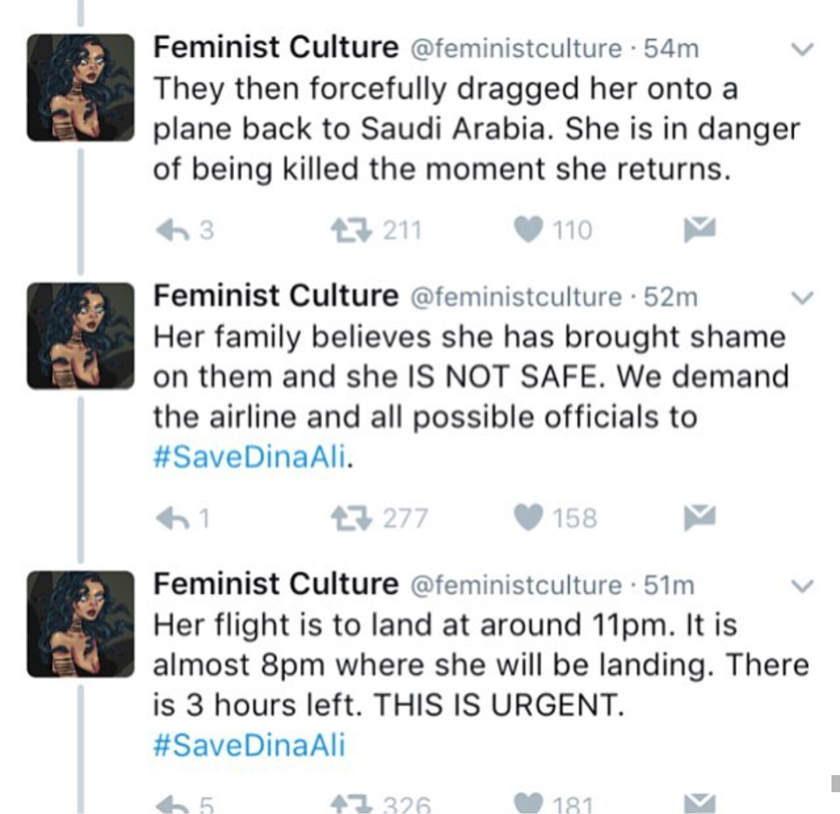The image size is (840, 814).
Task: Reply to the 52m family shame tweet
Action: tap(173, 518)
